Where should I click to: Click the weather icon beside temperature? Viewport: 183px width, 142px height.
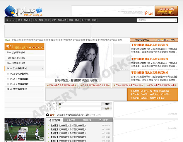162,40
